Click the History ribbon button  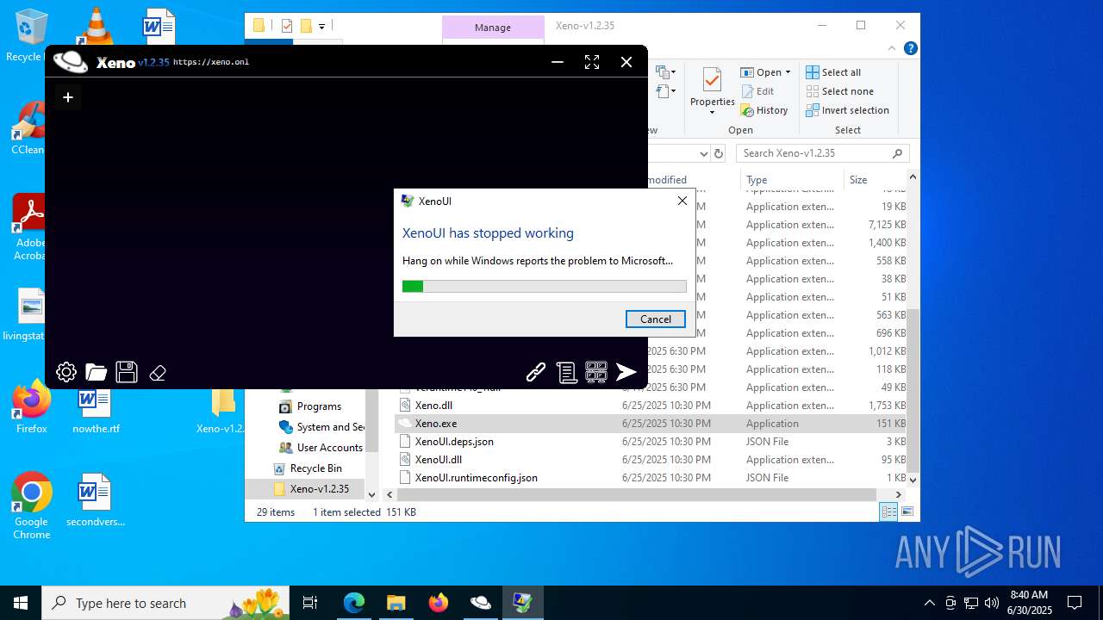pyautogui.click(x=764, y=110)
